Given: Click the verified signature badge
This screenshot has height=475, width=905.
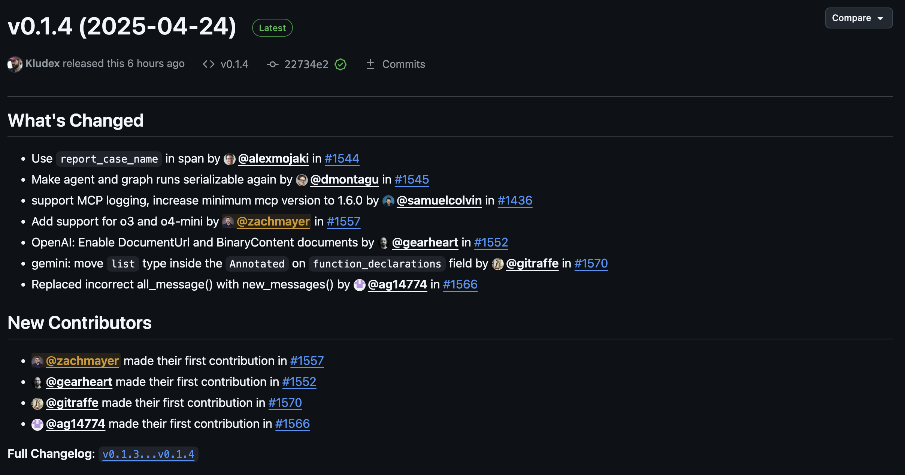Looking at the screenshot, I should coord(339,64).
